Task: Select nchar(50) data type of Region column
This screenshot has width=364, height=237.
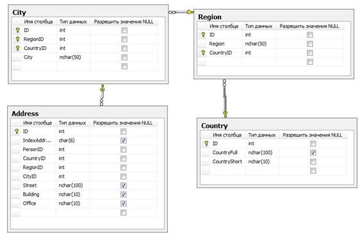Action: 256,44
